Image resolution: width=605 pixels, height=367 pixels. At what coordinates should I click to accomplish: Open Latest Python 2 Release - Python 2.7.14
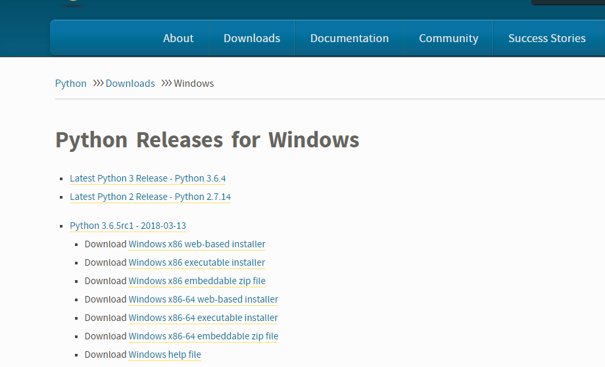150,197
